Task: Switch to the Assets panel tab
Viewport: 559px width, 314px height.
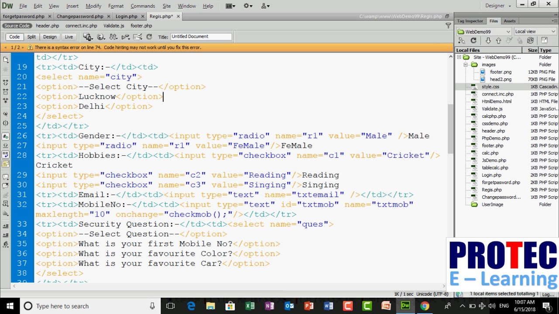Action: click(510, 21)
